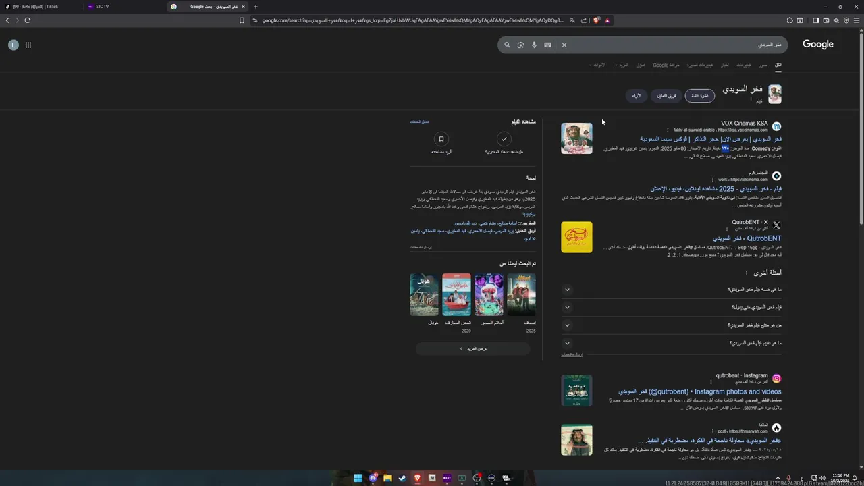Select the فيديوهات (Videos) search tab
The image size is (864, 486).
point(743,65)
